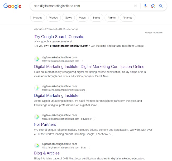Select the Videos filter chip
Screen dimensions: 172x161
click(x=54, y=18)
